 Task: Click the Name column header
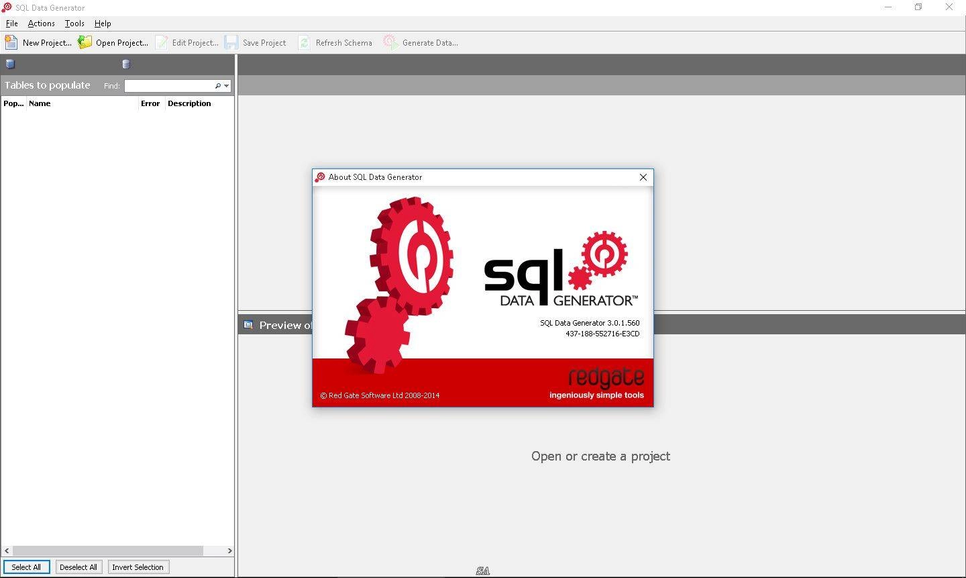pos(82,103)
